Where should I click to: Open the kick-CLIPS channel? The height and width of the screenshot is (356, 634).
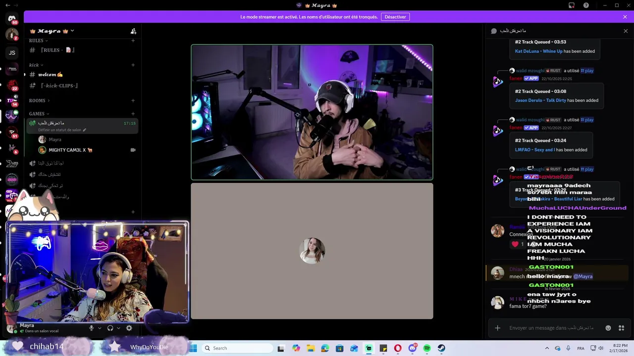pyautogui.click(x=82, y=86)
